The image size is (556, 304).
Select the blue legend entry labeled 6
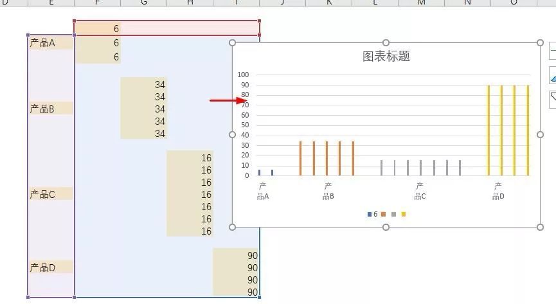point(373,214)
